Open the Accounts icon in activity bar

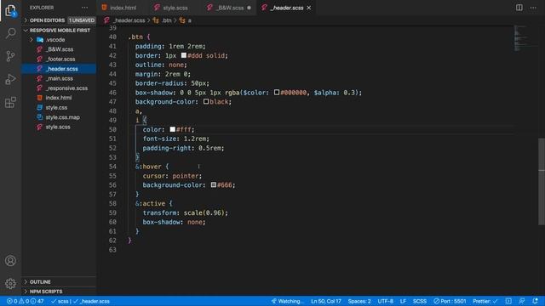click(x=10, y=261)
